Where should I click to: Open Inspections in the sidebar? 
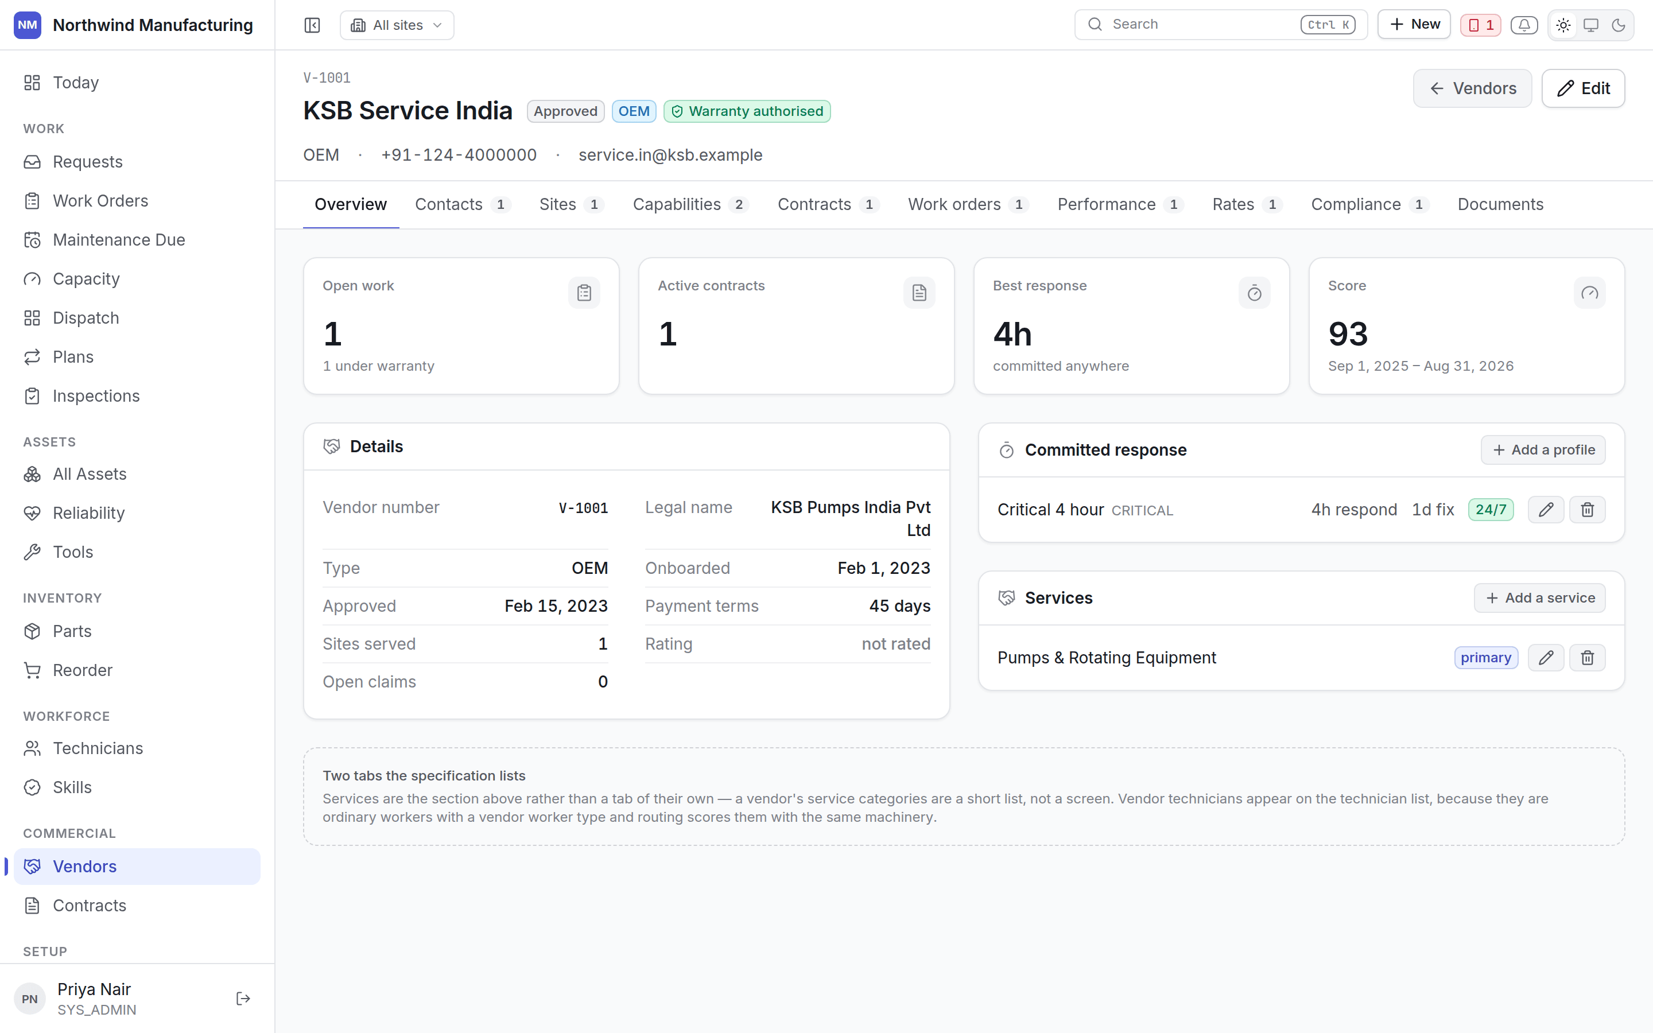pos(137,396)
